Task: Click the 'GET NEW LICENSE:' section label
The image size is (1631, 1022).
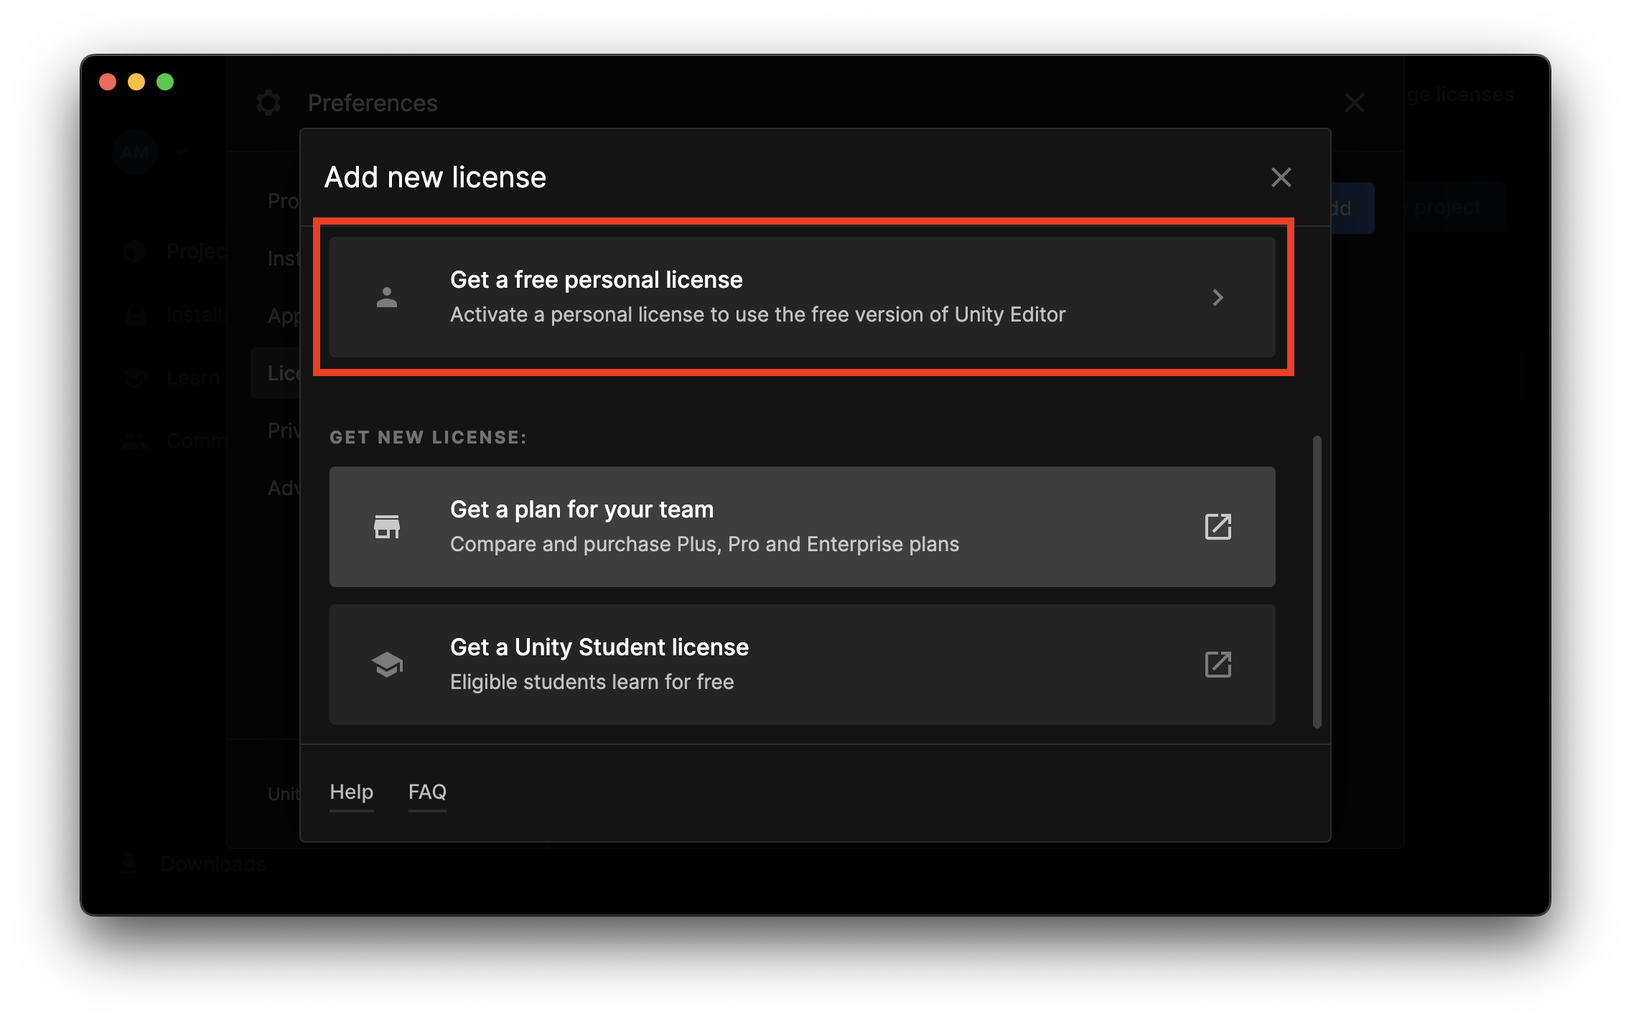Action: [428, 437]
